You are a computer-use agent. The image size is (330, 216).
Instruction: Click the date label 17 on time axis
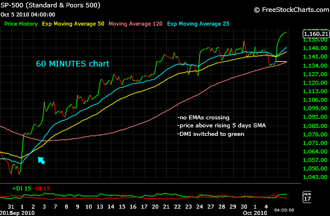point(144,207)
